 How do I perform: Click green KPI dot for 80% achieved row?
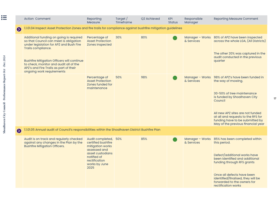[175, 38]
